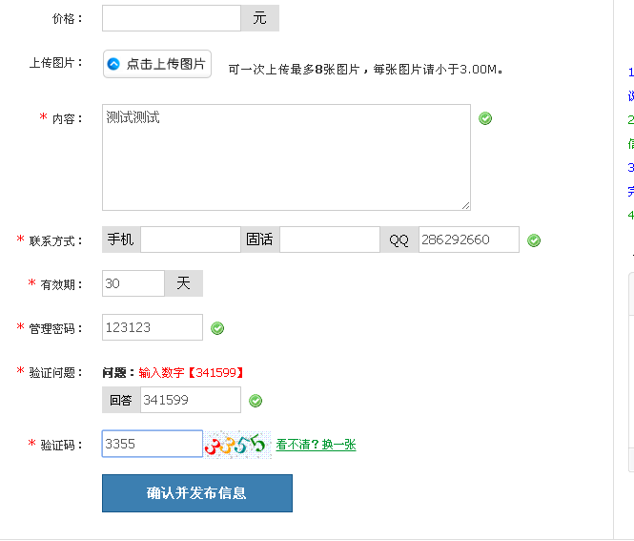Click the 元 currency unit label
Viewport: 634px width, 541px height.
tap(260, 18)
